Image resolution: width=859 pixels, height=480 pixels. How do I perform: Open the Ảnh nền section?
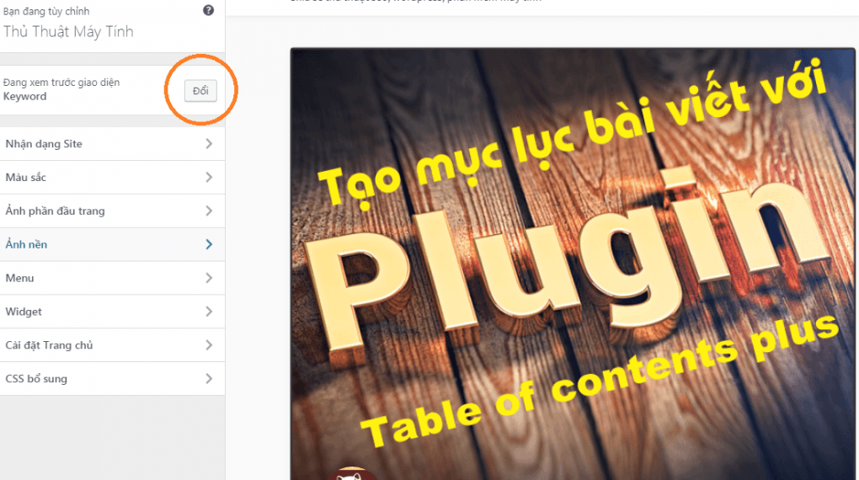(112, 244)
